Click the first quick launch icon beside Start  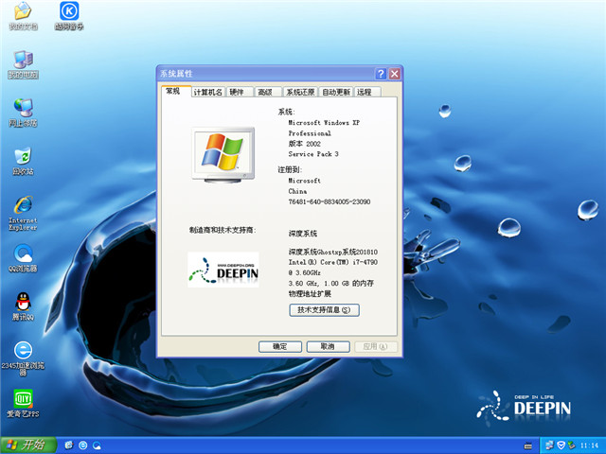69,445
